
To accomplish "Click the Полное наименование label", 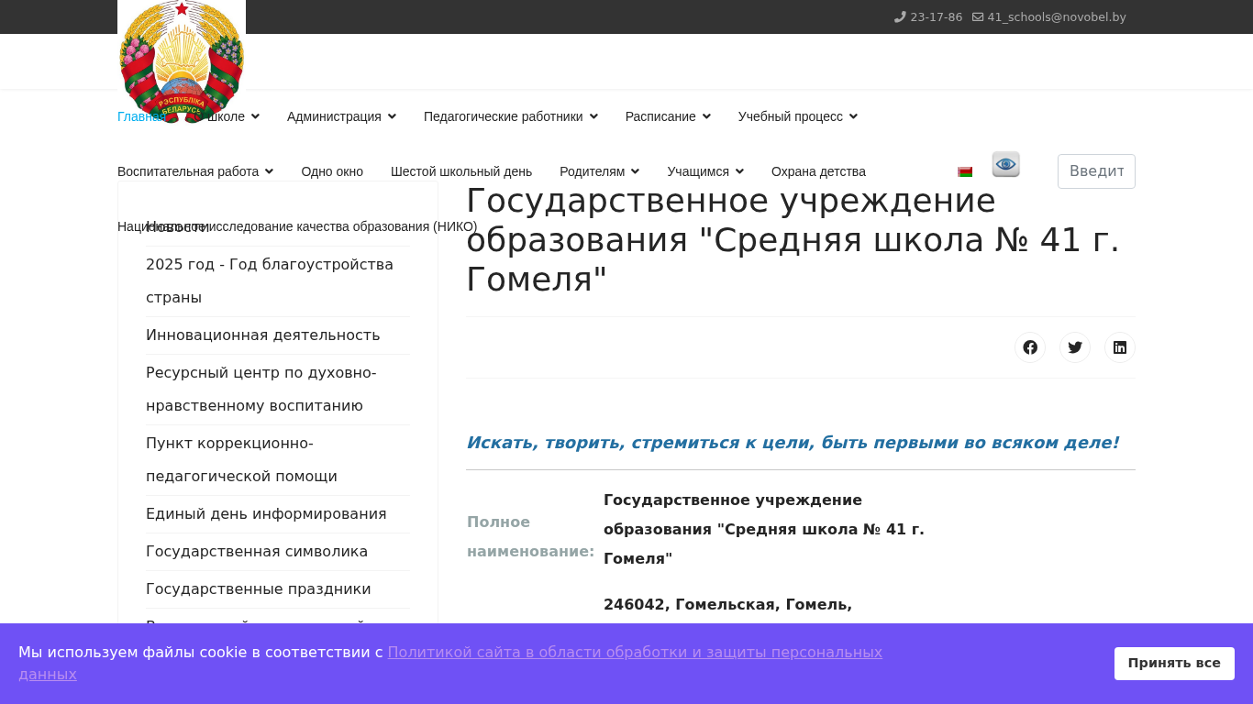I will pyautogui.click(x=530, y=536).
